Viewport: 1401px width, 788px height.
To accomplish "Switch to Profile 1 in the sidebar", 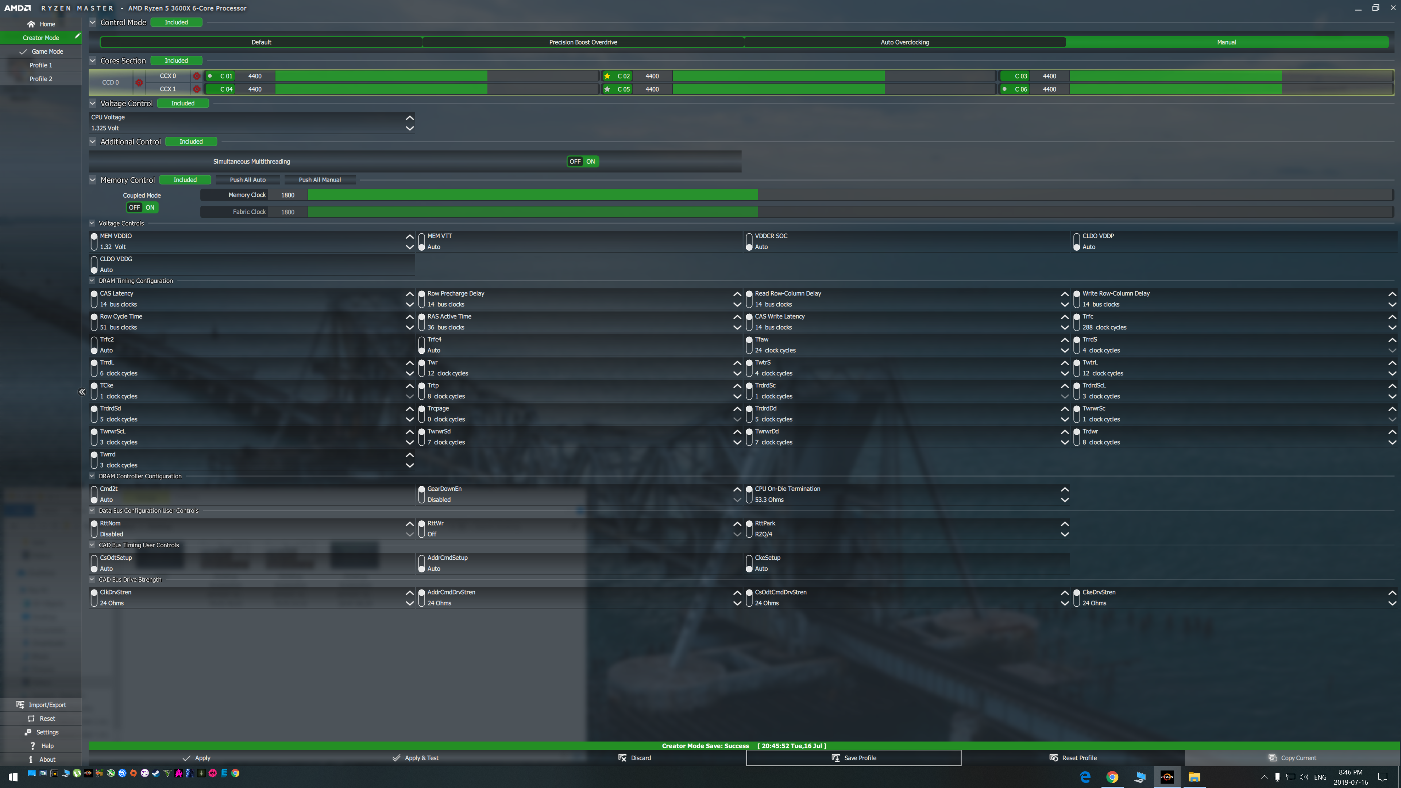I will tap(41, 65).
